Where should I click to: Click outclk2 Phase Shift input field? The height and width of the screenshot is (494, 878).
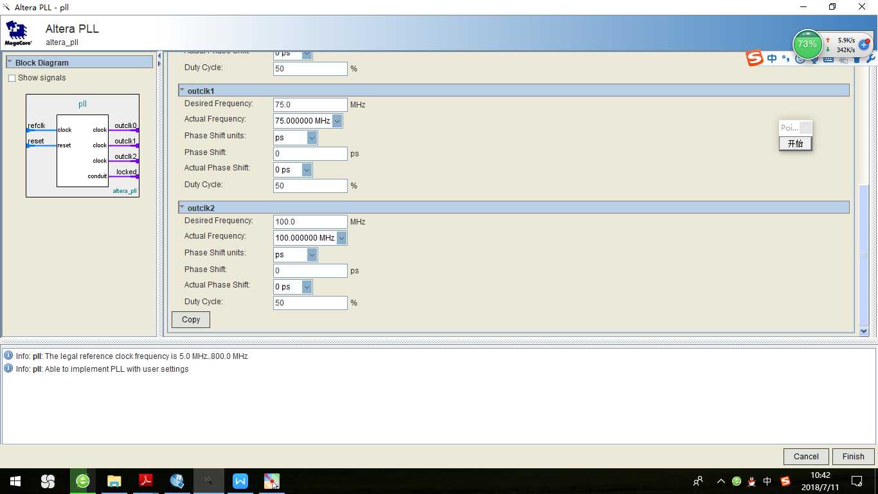coord(310,271)
